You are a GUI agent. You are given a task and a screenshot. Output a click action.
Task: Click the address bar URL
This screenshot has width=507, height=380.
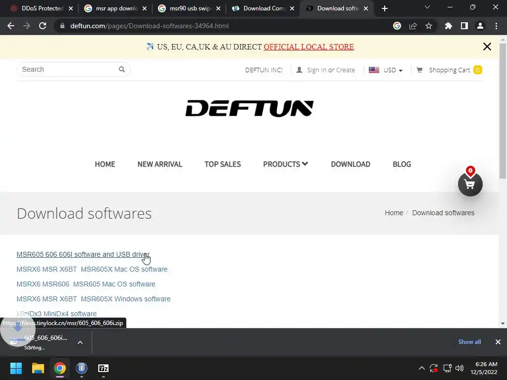149,26
